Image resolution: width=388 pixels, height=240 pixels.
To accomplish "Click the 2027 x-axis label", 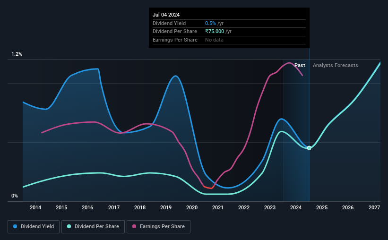I will tap(374, 207).
